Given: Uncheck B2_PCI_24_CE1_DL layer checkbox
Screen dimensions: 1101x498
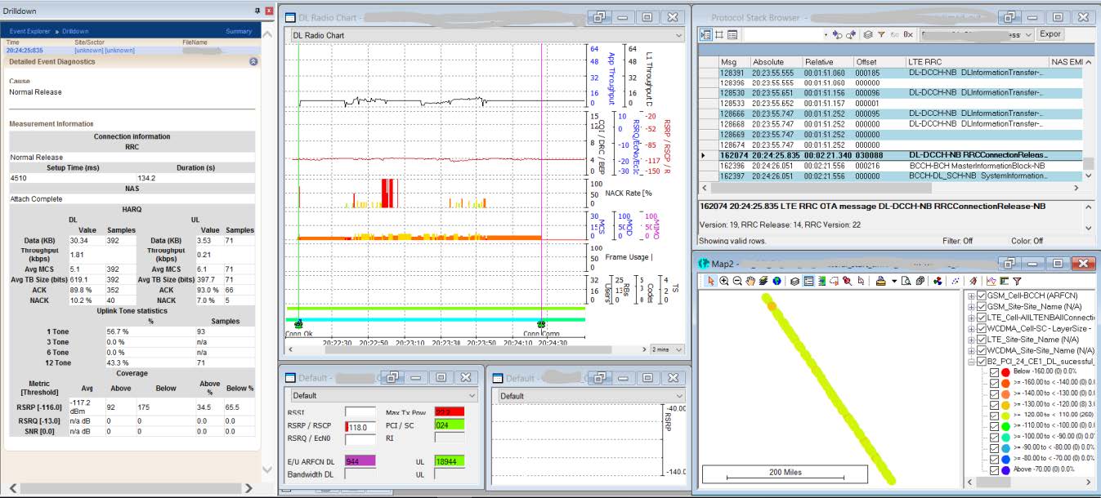Looking at the screenshot, I should tap(982, 361).
